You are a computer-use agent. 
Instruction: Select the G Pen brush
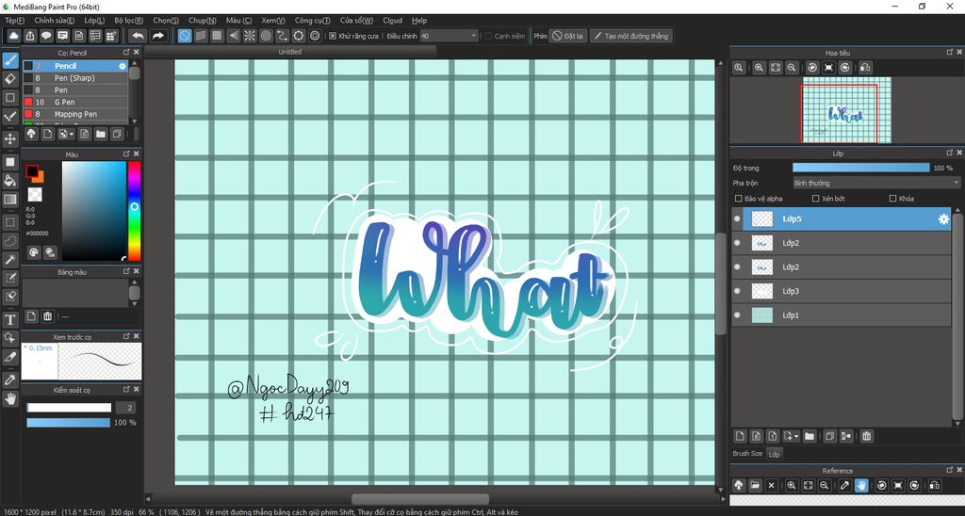pyautogui.click(x=75, y=102)
